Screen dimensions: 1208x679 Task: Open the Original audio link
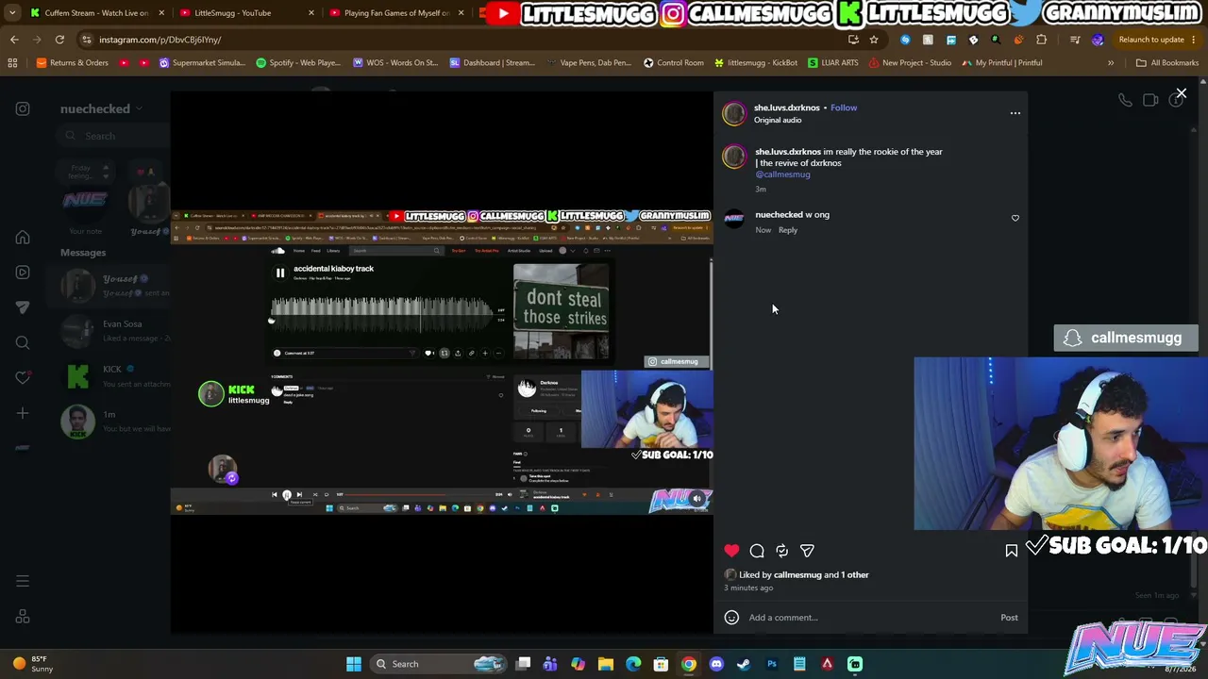[x=778, y=120]
